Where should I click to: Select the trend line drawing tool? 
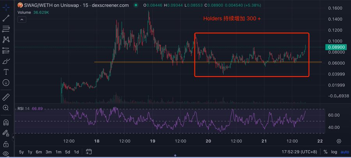pyautogui.click(x=6, y=18)
